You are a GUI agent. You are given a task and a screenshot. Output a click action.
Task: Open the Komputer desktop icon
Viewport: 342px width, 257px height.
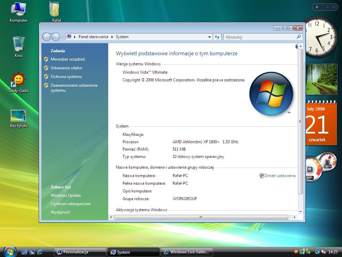pos(19,12)
